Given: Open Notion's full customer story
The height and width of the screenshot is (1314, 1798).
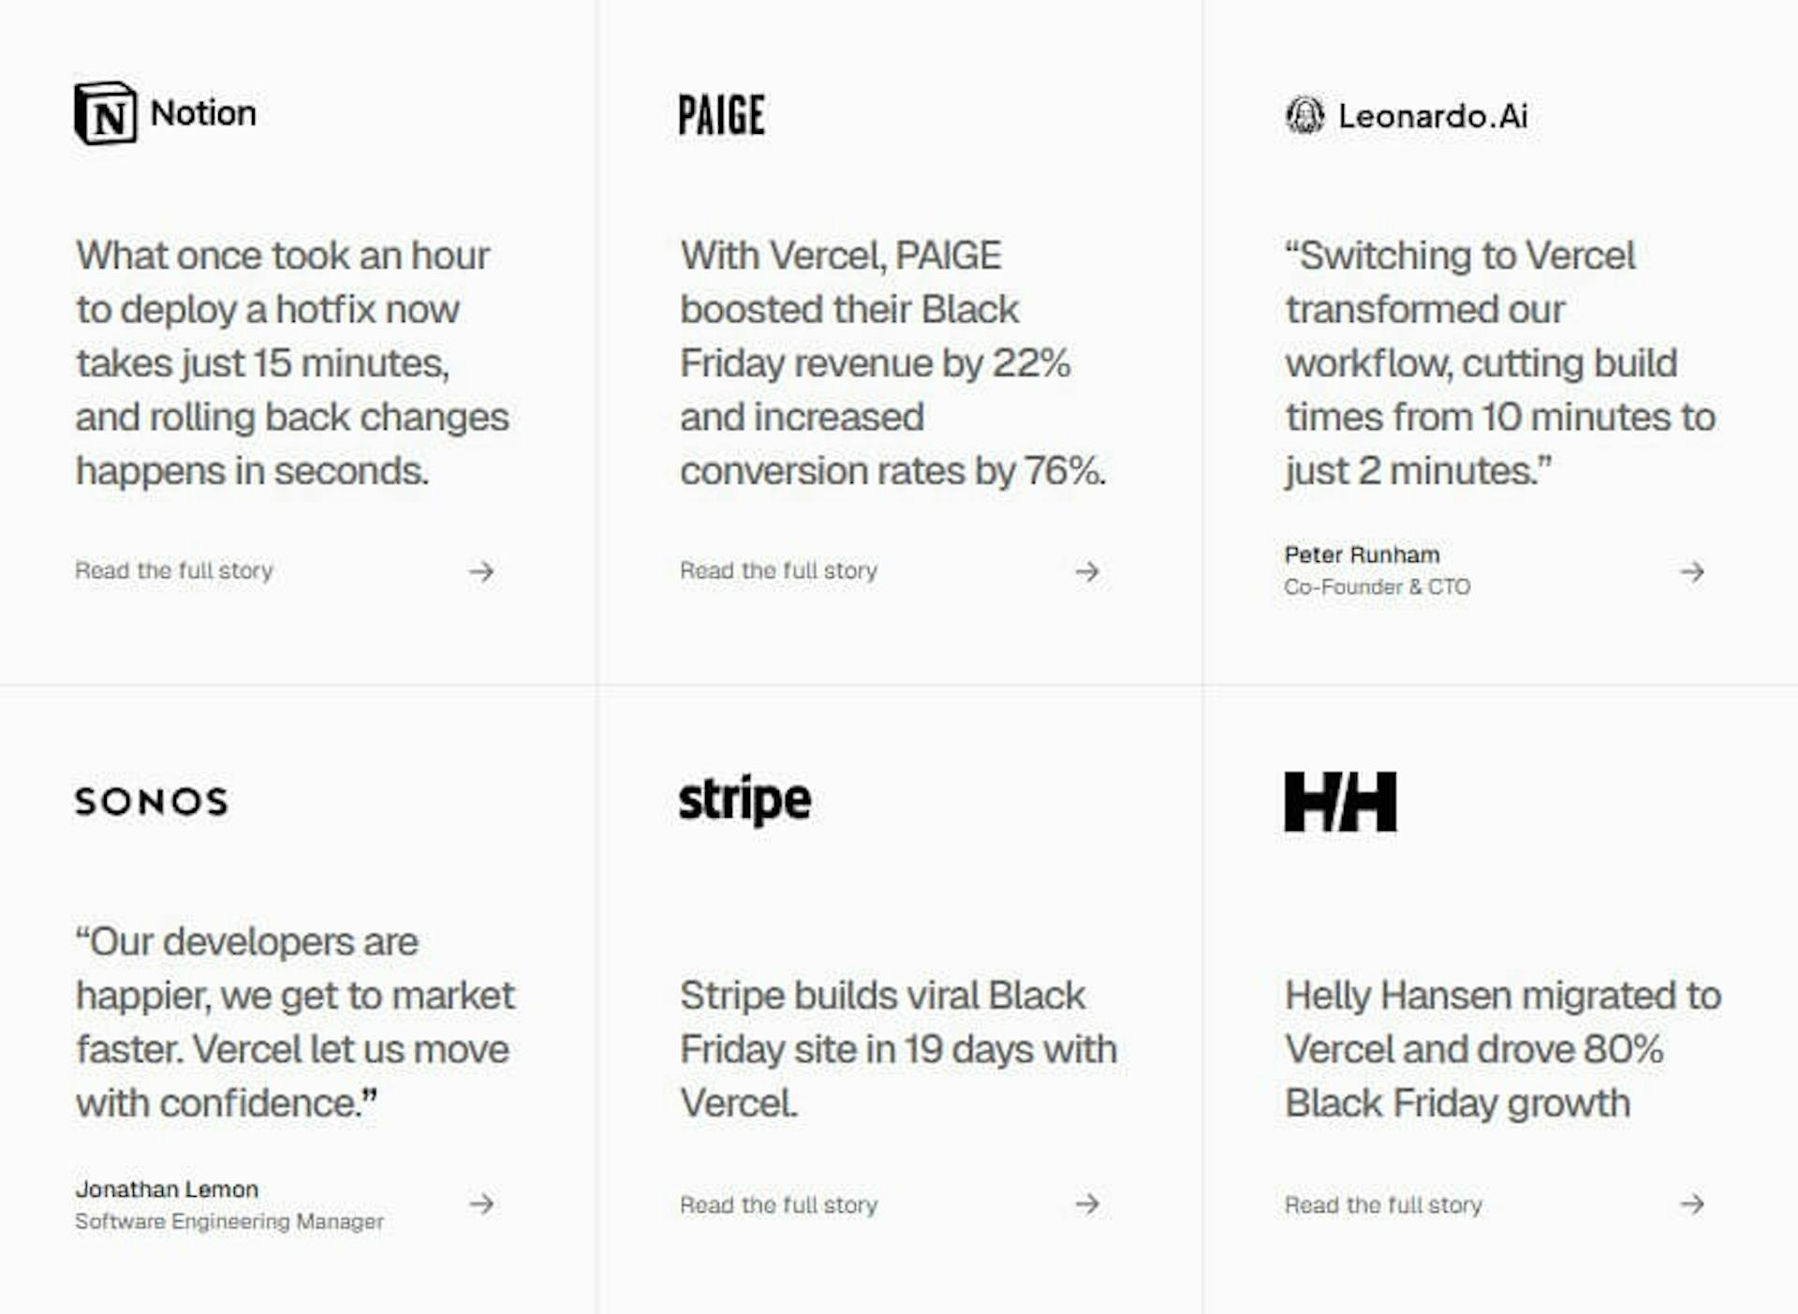Looking at the screenshot, I should 174,571.
